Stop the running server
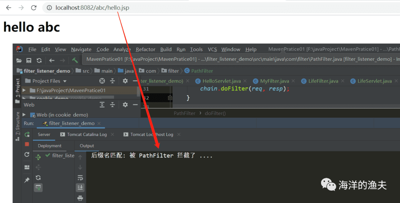 tap(27, 144)
